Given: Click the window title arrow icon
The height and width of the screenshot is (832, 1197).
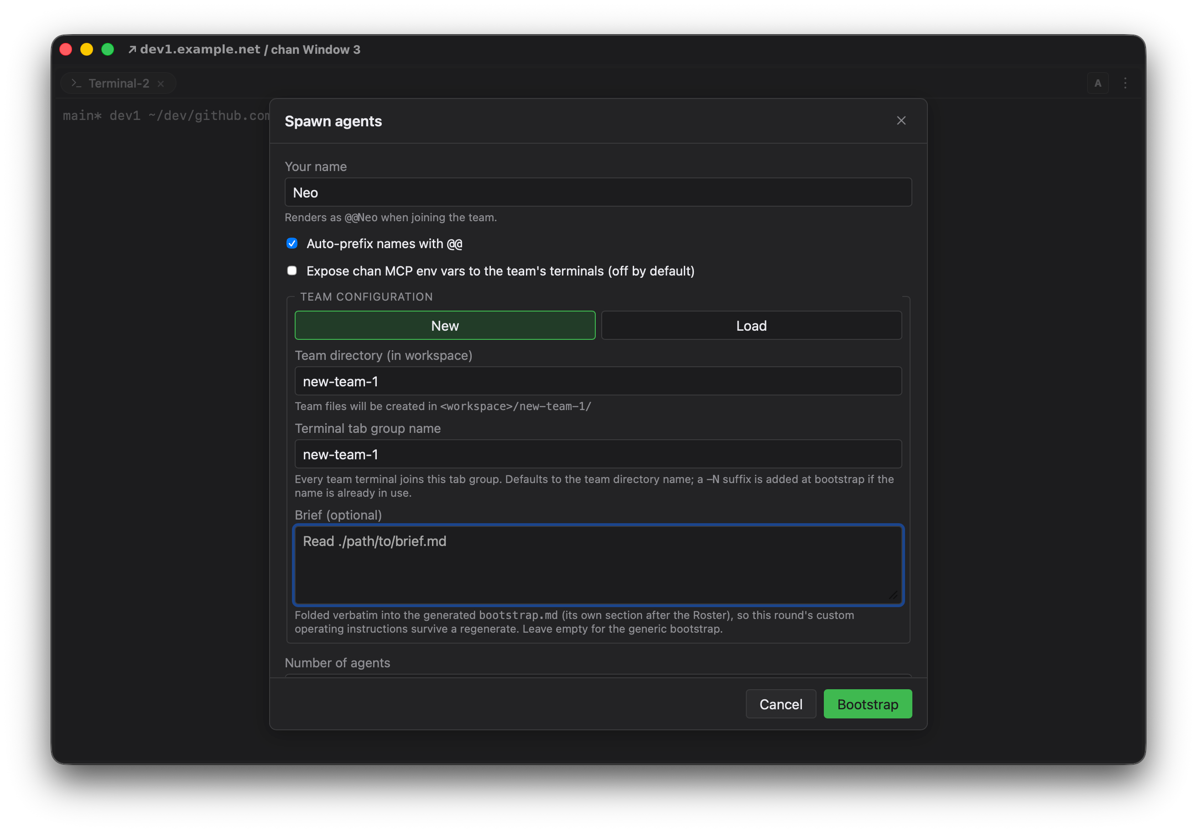Looking at the screenshot, I should [x=132, y=50].
